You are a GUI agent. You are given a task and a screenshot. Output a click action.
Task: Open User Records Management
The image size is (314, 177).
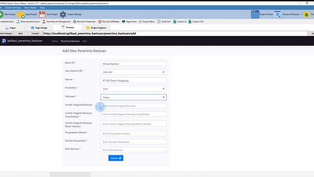(x=56, y=22)
